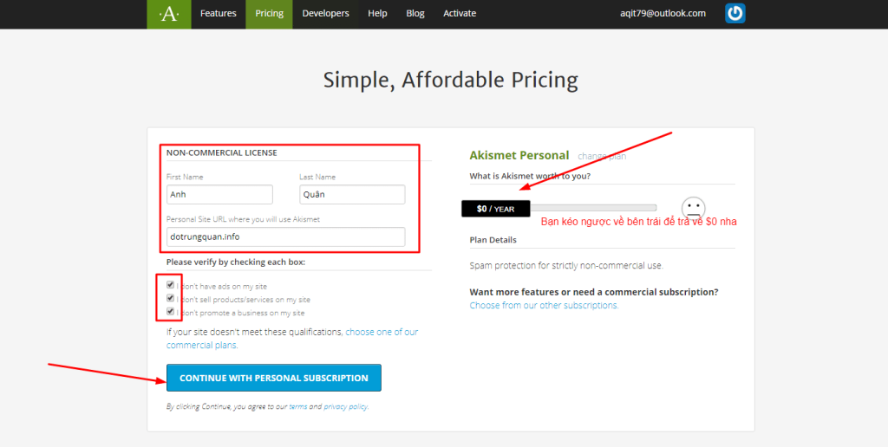The height and width of the screenshot is (447, 888).
Task: Toggle "I don't promote a business" checkbox
Action: pos(171,312)
